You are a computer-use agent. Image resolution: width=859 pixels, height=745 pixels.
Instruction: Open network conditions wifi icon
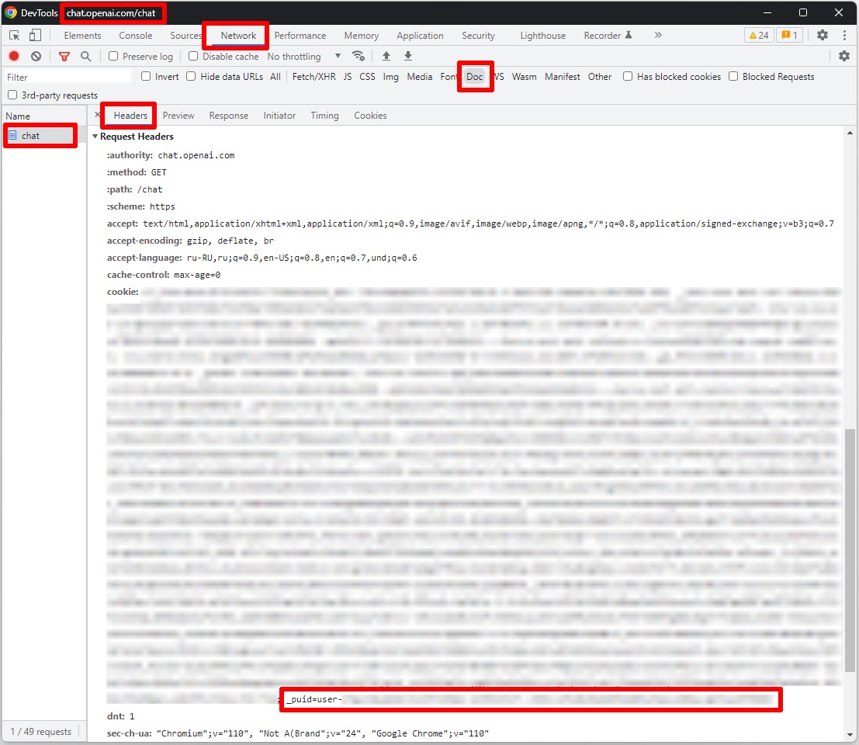pos(358,56)
